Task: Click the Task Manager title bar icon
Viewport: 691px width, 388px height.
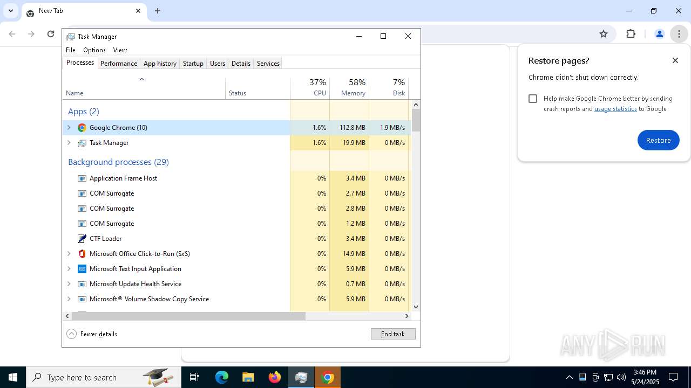Action: (x=71, y=37)
